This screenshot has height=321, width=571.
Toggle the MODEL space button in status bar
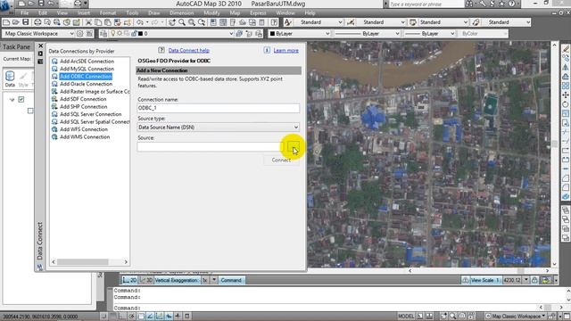pos(406,316)
